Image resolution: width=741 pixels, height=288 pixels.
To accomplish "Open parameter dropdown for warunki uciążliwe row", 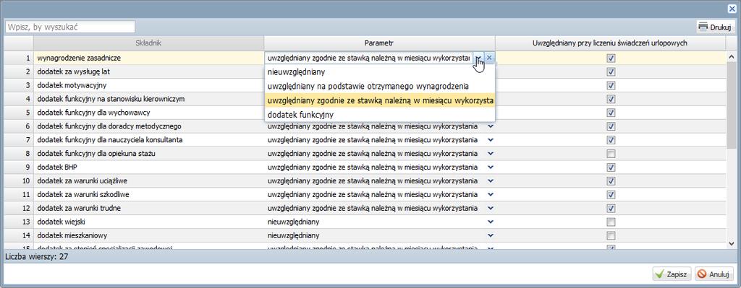I will (x=490, y=181).
